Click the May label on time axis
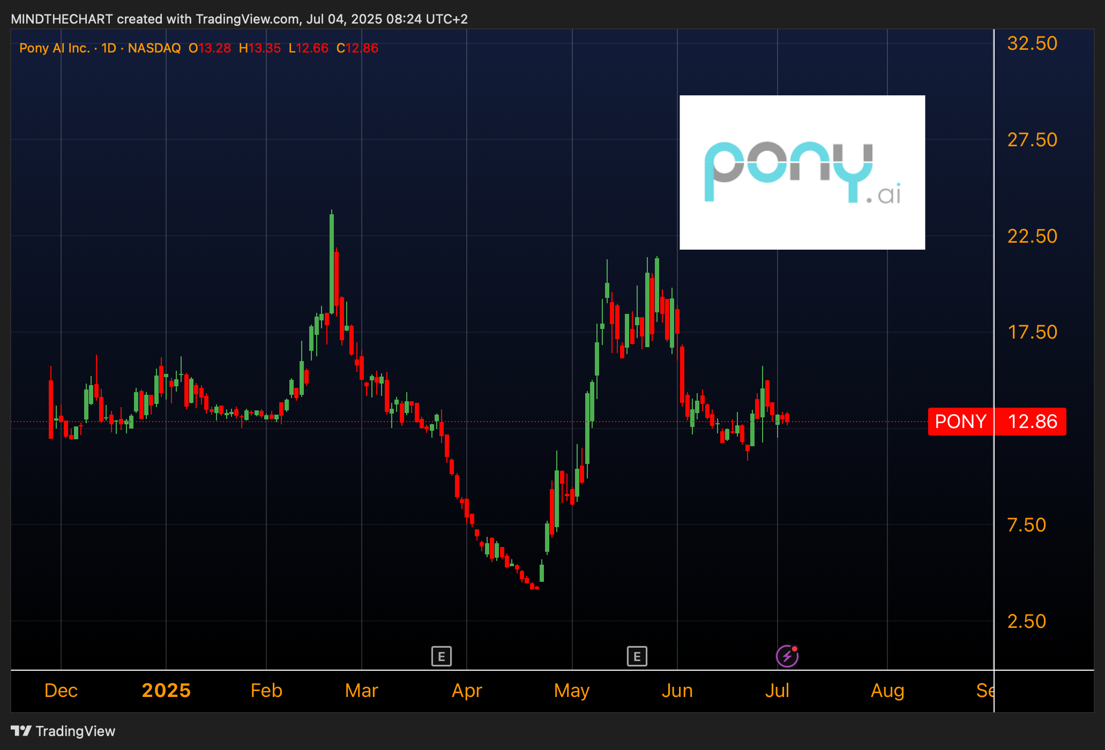 click(572, 691)
